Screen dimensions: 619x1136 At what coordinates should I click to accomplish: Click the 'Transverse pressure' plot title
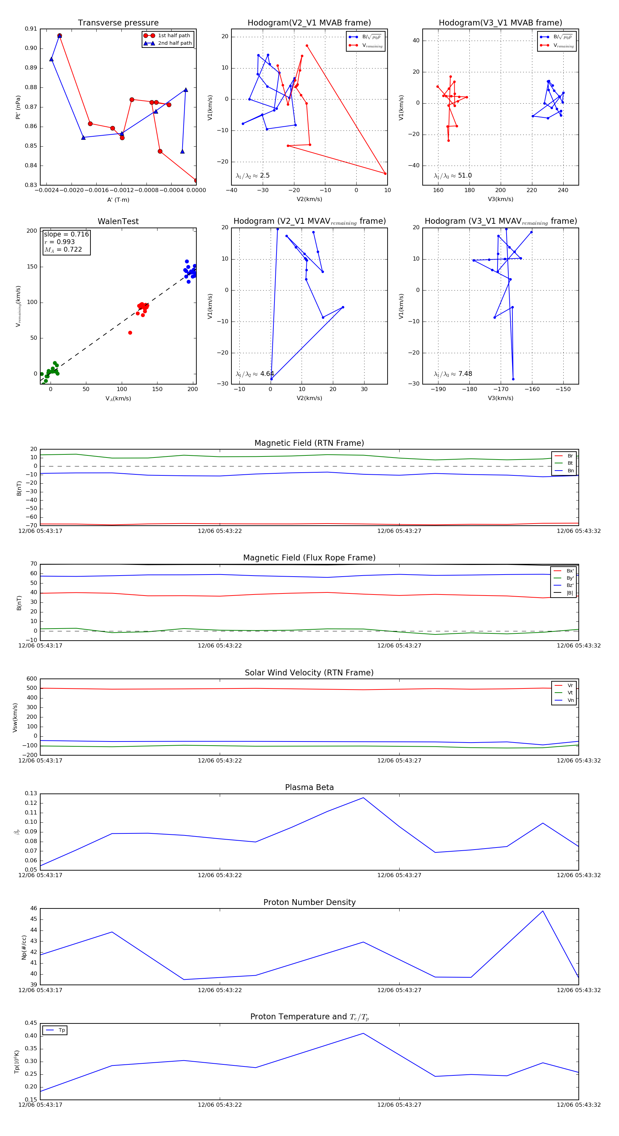(118, 23)
